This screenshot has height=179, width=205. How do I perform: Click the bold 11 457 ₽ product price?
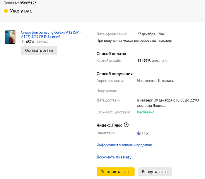28,42
